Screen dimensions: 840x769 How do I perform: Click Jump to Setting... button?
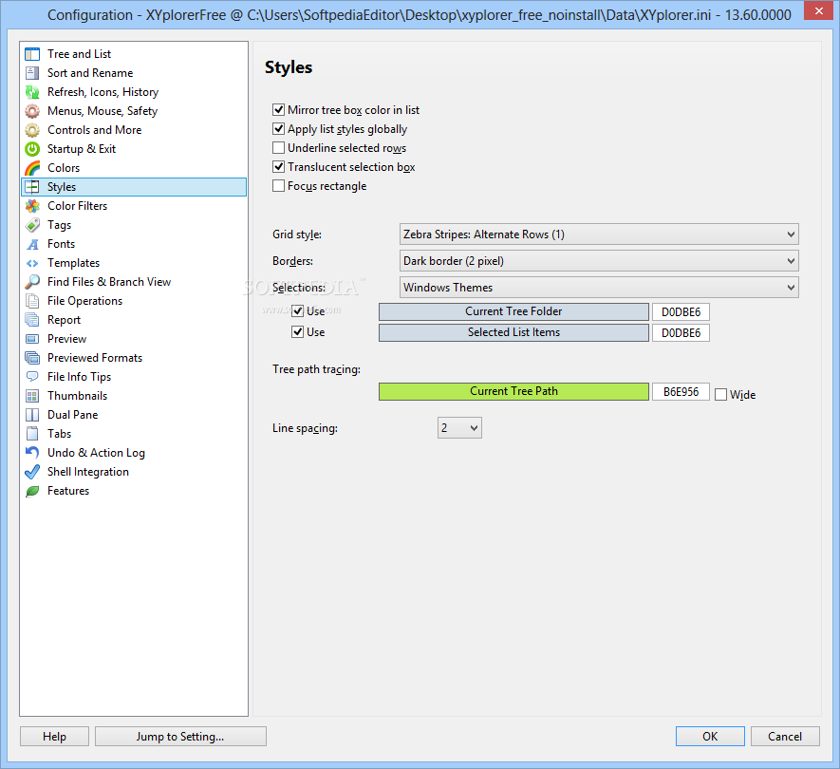pyautogui.click(x=180, y=737)
